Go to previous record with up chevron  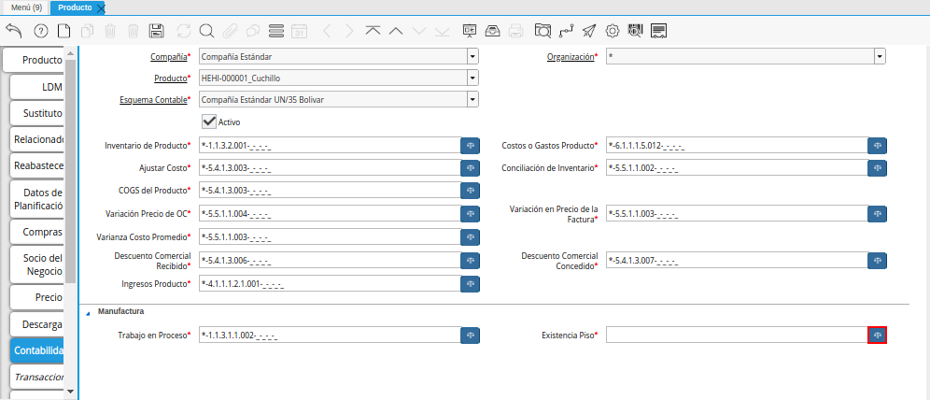tap(396, 30)
